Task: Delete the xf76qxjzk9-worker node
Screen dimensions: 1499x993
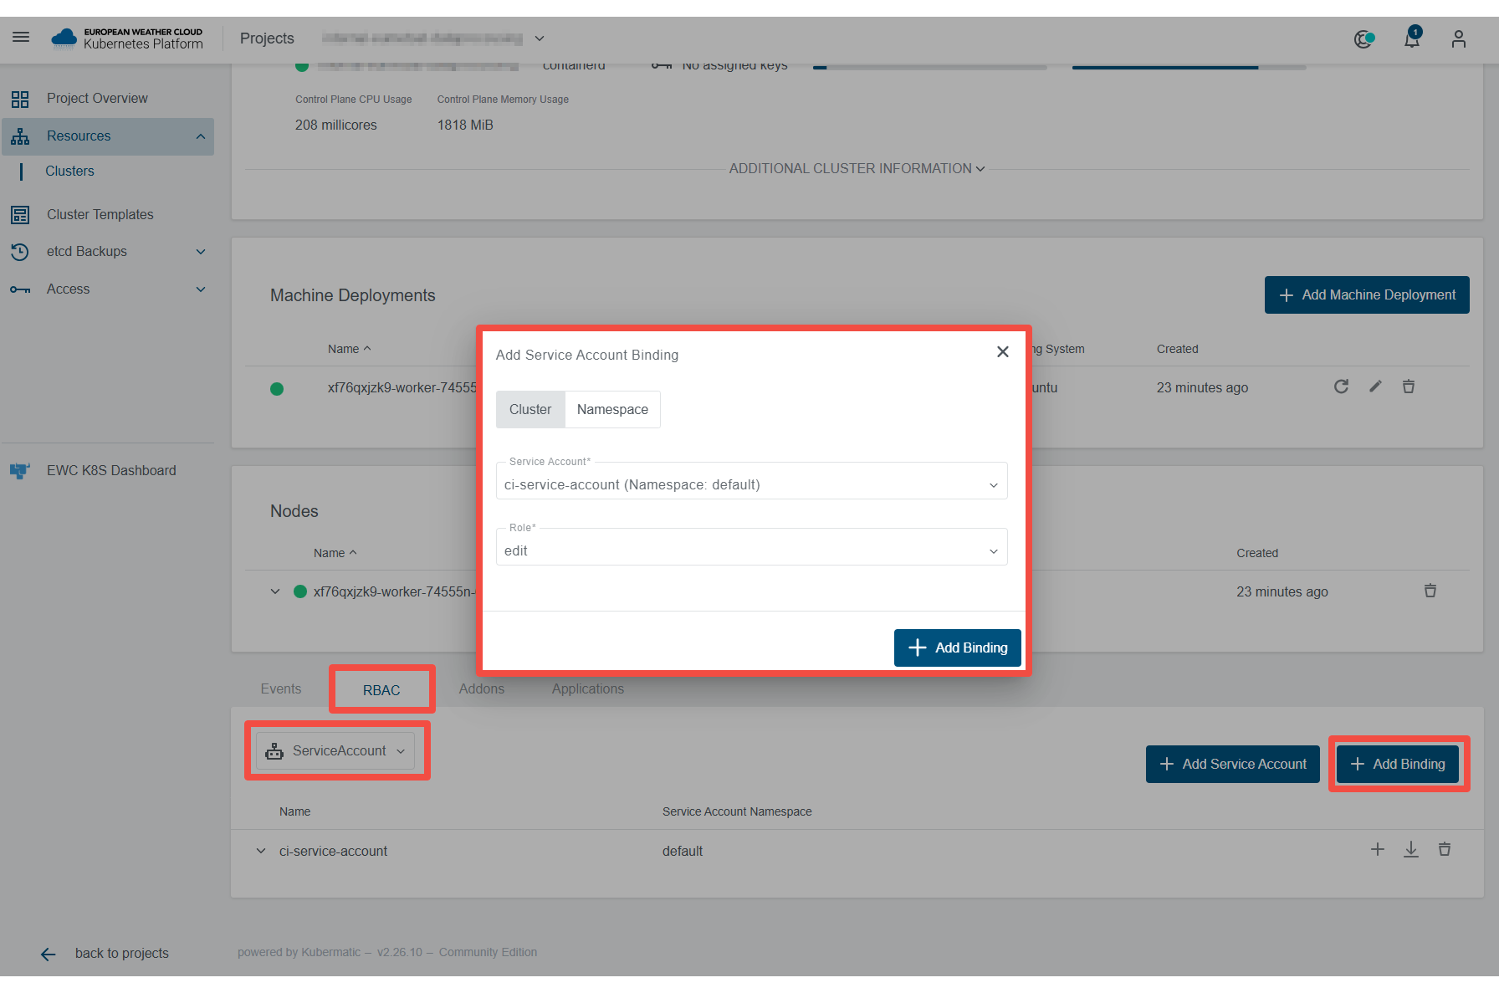Action: (x=1430, y=591)
